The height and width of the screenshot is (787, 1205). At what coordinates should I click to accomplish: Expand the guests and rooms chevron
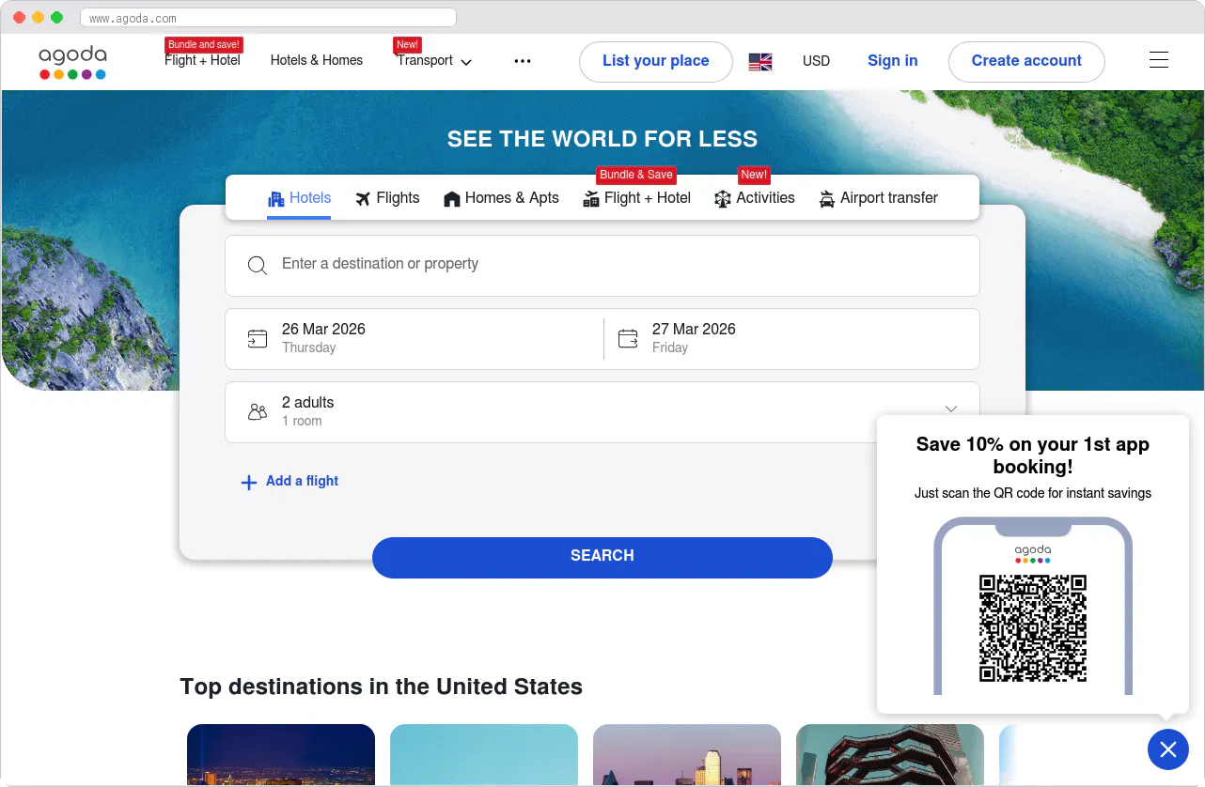(951, 409)
